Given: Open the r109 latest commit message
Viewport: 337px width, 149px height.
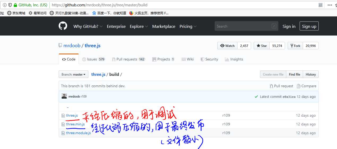Looking at the screenshot, I should (x=84, y=97).
